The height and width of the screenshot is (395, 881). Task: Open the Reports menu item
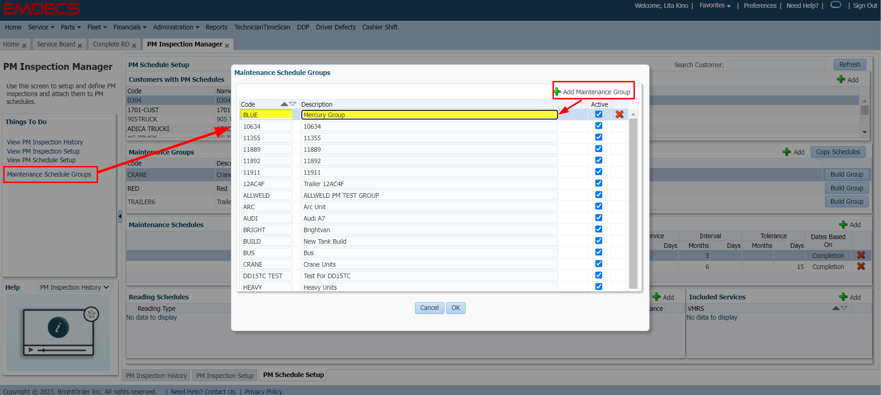pos(216,27)
